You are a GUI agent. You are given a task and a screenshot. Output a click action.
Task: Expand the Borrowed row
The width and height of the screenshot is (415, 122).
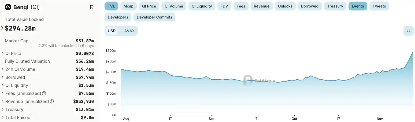point(3,77)
